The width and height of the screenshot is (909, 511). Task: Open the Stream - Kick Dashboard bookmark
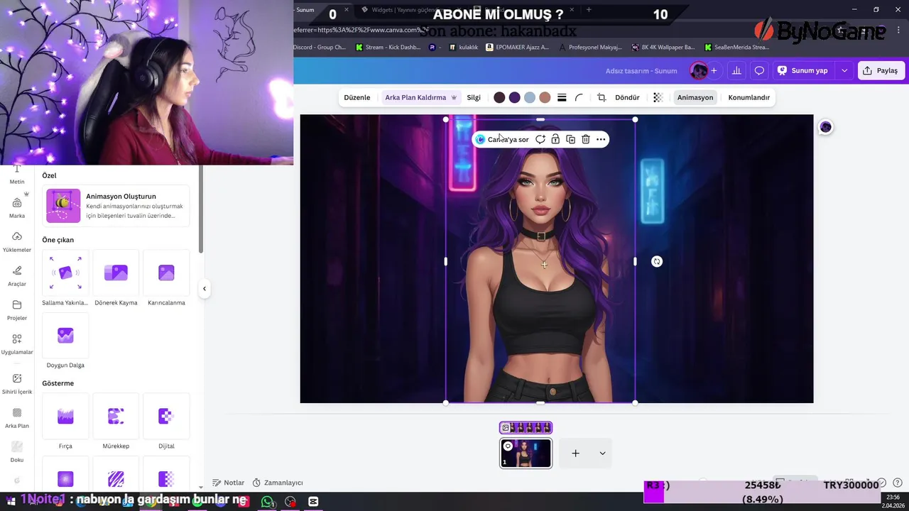coord(388,47)
